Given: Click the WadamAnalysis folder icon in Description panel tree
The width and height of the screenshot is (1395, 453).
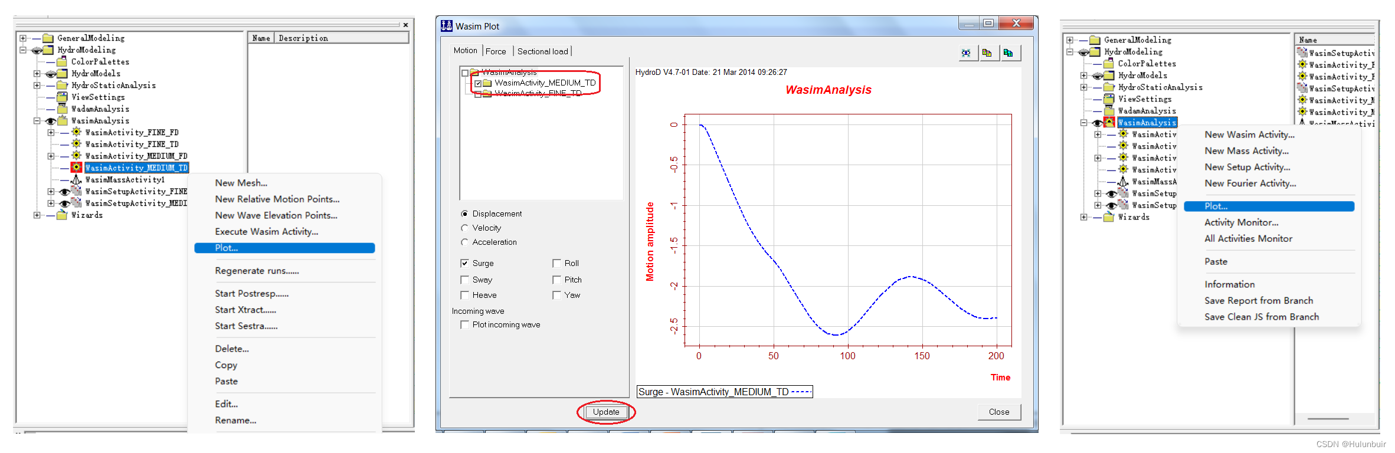Looking at the screenshot, I should (x=62, y=109).
